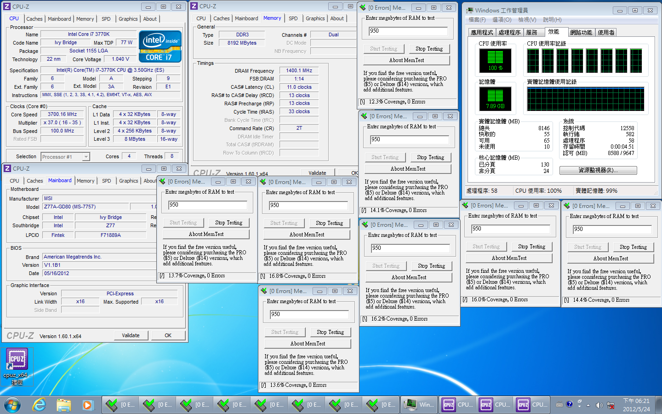Click title icon of MemTest window at 16.8% coverage

click(x=263, y=182)
